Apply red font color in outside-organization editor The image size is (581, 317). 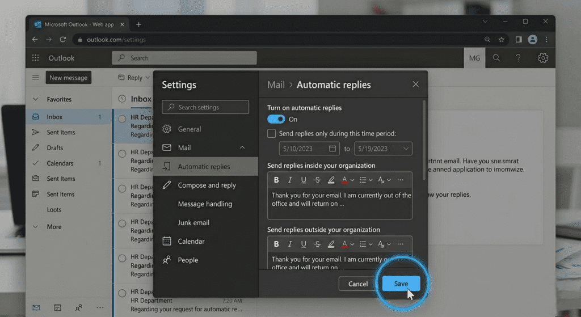pyautogui.click(x=344, y=244)
